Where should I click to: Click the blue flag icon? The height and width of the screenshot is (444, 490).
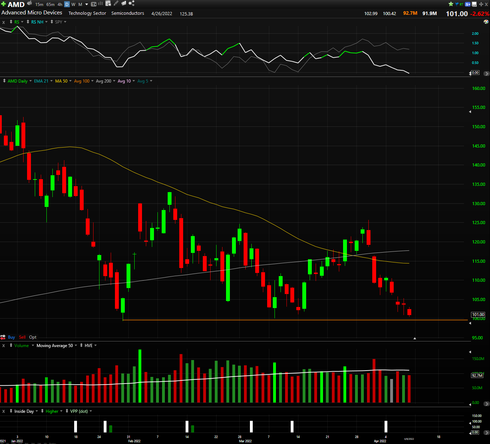[457, 4]
